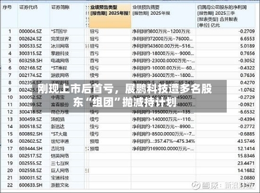Select the 预增 cell in 世纪华通 row
This screenshot has width=260, height=193.
pos(94,141)
